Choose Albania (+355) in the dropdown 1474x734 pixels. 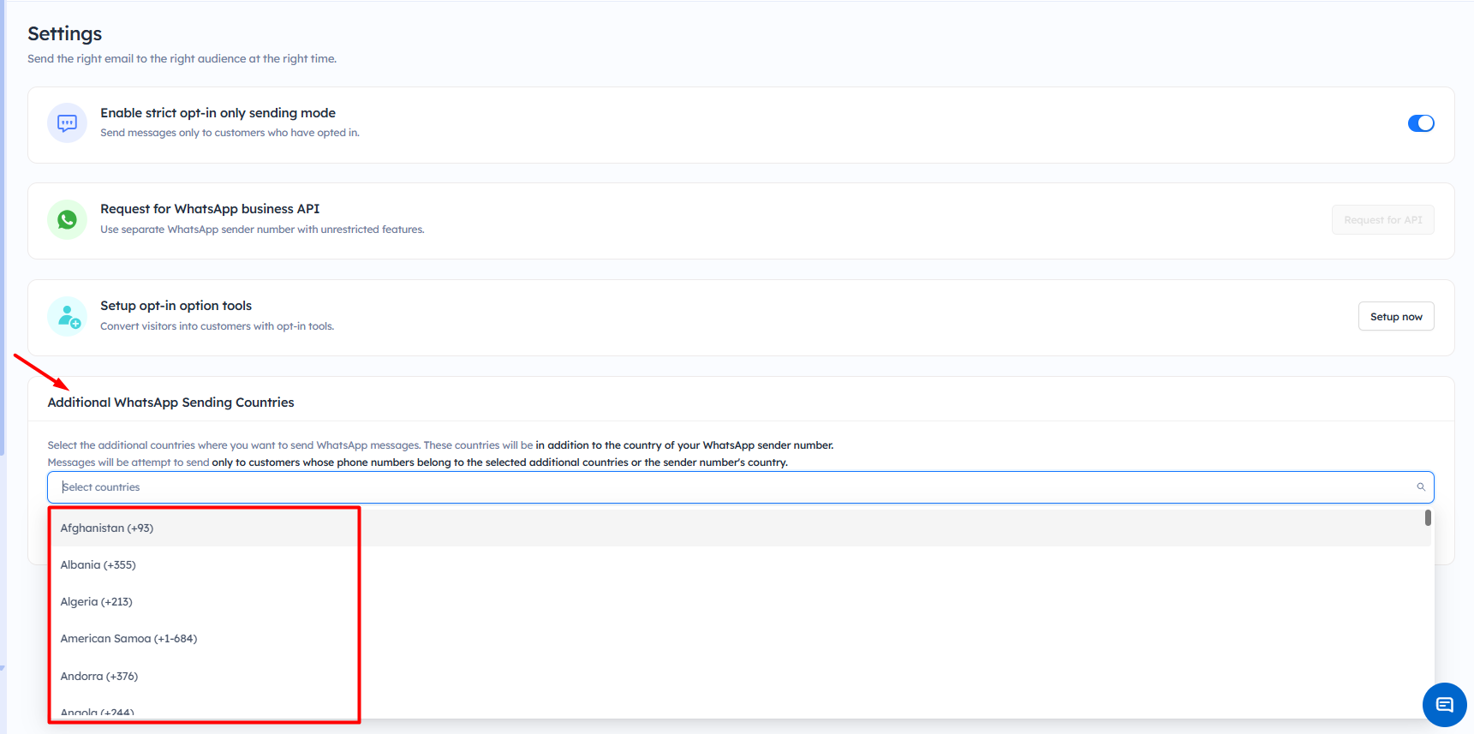(x=98, y=565)
